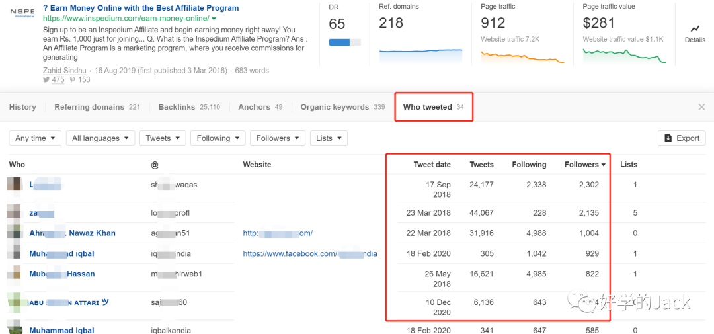
Task: Open the URL dropdown arrow beside inspedium link
Action: click(214, 19)
